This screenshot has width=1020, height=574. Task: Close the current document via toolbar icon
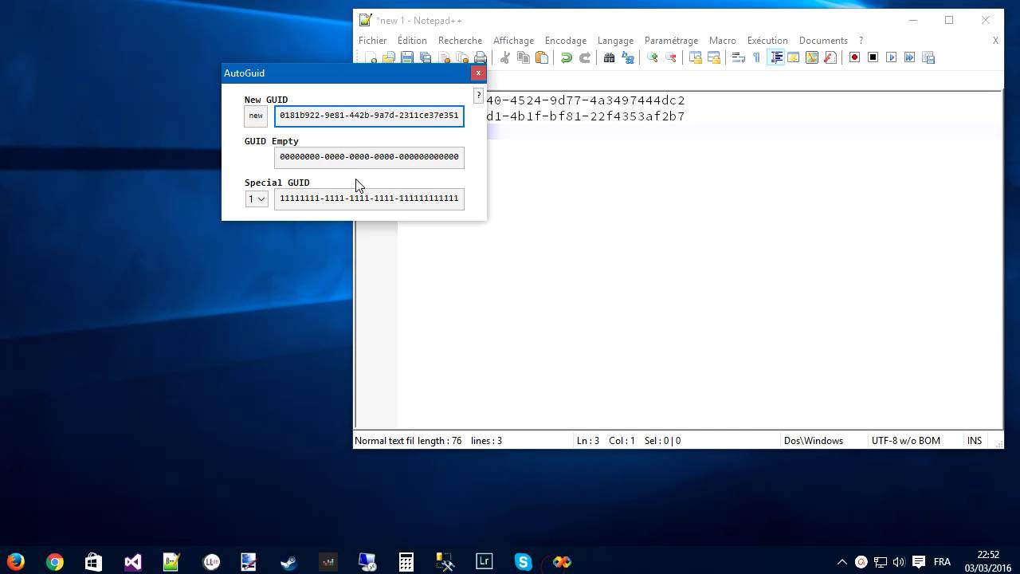444,57
